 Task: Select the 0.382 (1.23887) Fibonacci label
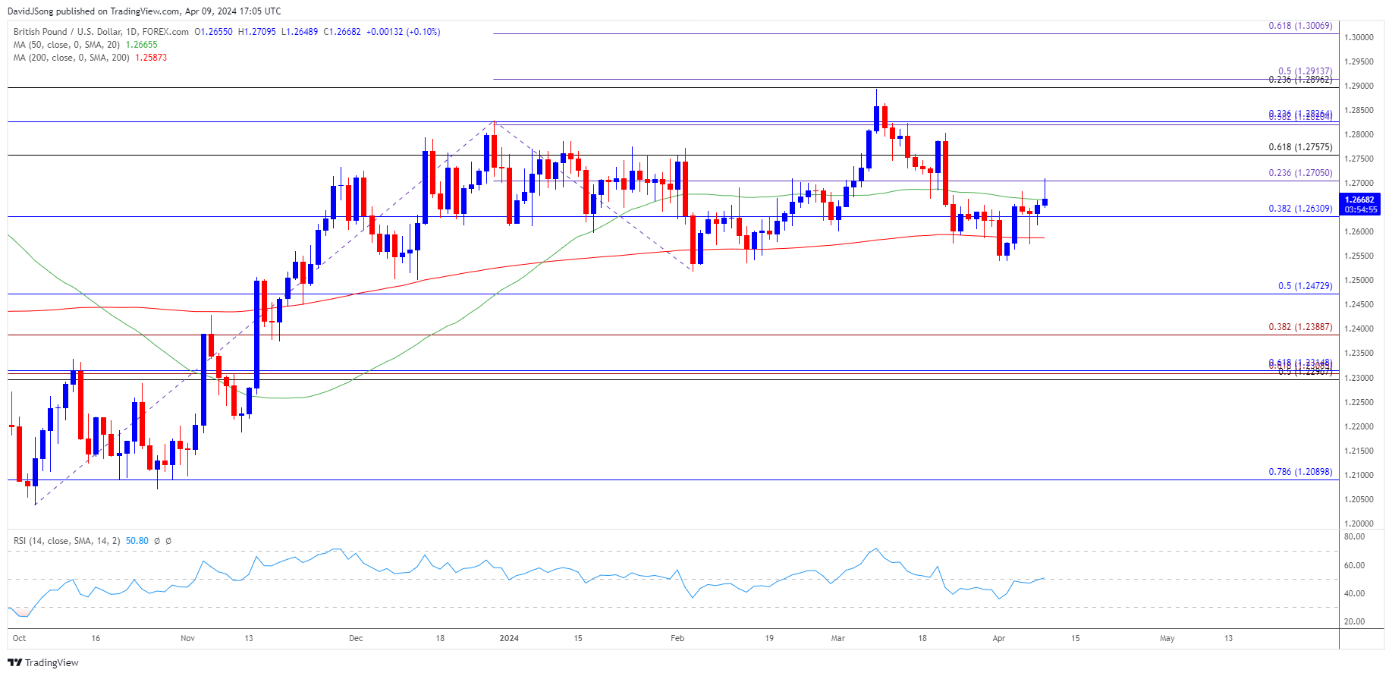click(x=1300, y=327)
